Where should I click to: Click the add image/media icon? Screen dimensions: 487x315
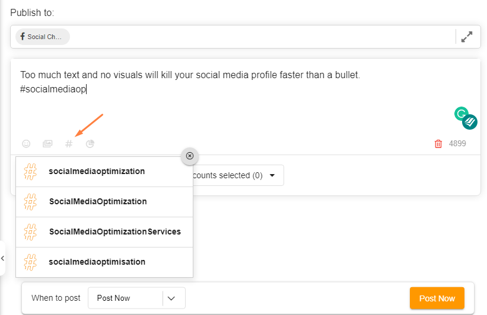click(x=47, y=143)
